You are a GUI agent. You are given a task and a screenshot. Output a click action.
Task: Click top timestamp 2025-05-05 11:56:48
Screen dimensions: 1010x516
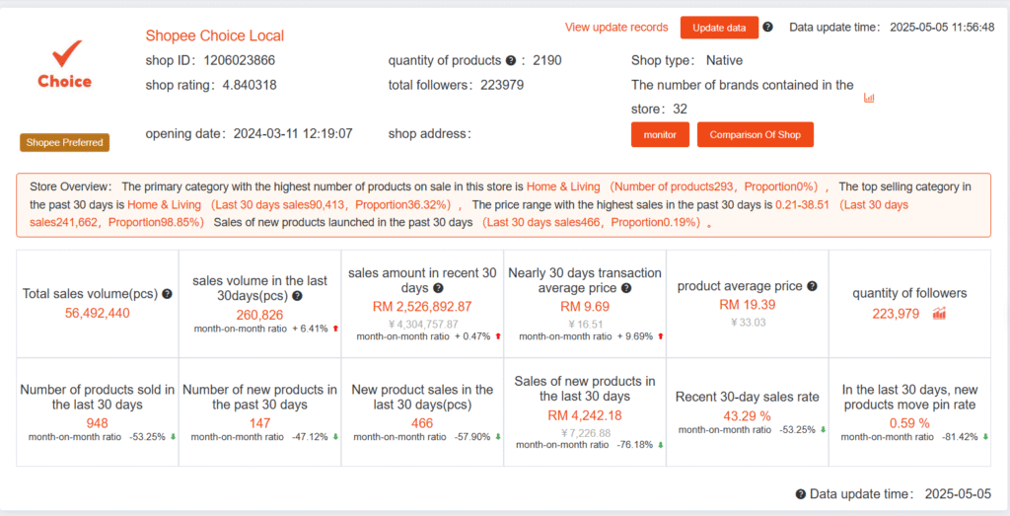click(x=942, y=28)
